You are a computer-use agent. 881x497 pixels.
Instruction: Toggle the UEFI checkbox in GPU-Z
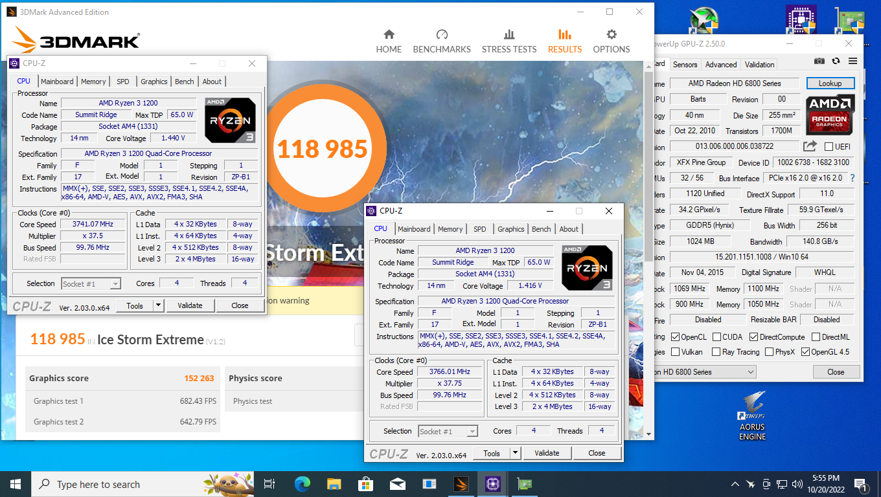pyautogui.click(x=829, y=146)
